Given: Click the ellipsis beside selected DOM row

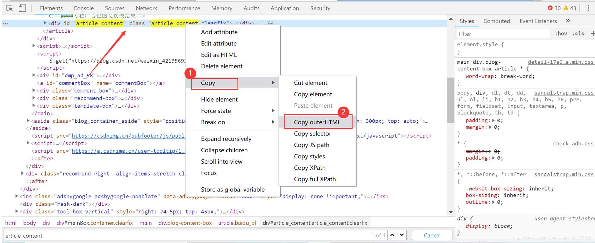Looking at the screenshot, I should pos(5,23).
